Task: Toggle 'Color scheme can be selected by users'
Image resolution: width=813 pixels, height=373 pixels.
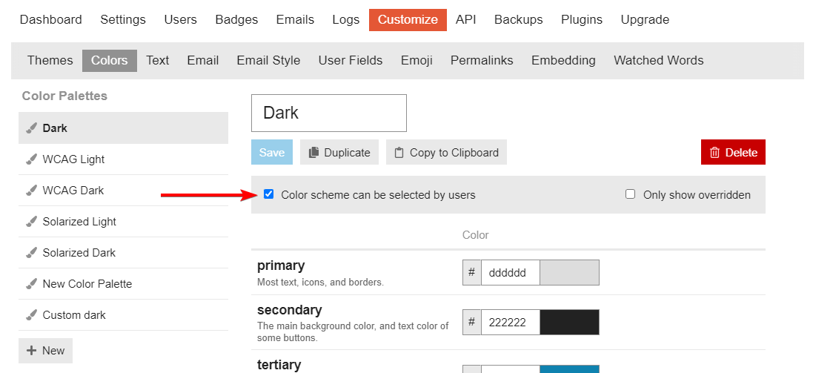Action: click(x=268, y=194)
